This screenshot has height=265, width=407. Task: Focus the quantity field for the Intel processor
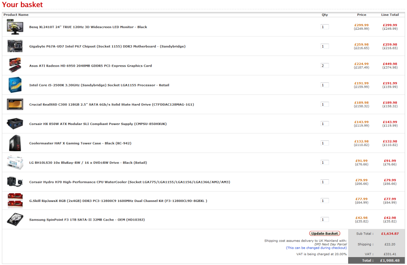click(x=325, y=85)
